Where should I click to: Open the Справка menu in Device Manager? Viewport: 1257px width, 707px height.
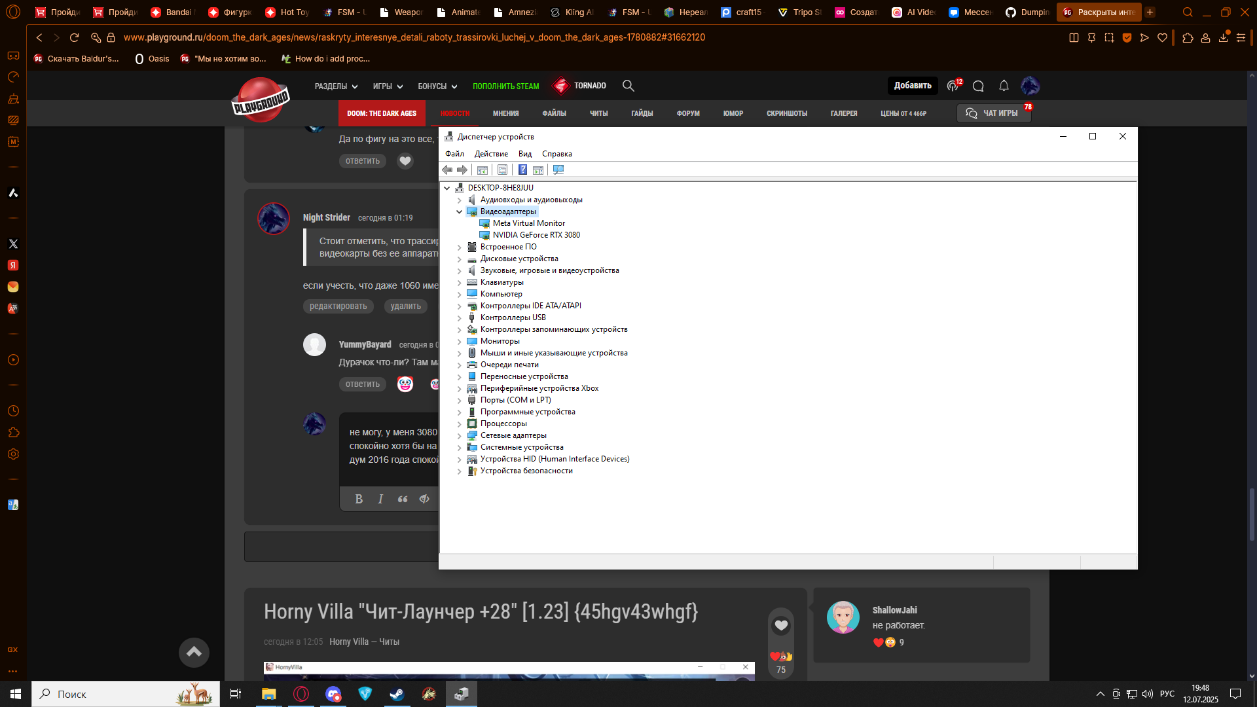point(557,154)
